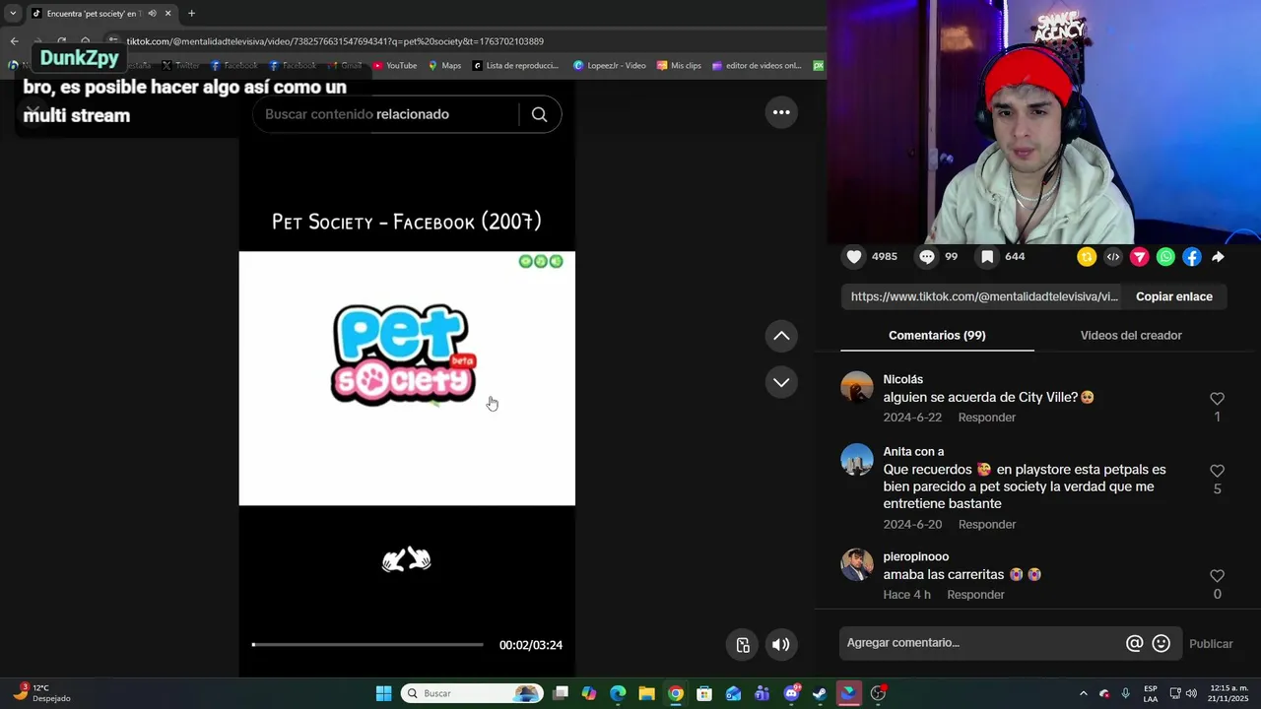Reply to Anita con a's comment
The height and width of the screenshot is (709, 1261).
[986, 524]
